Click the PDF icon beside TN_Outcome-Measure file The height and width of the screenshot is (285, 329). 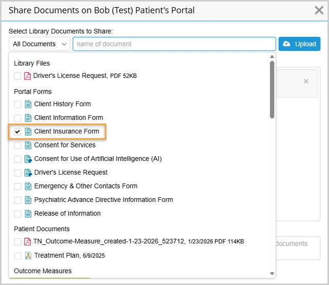[27, 242]
